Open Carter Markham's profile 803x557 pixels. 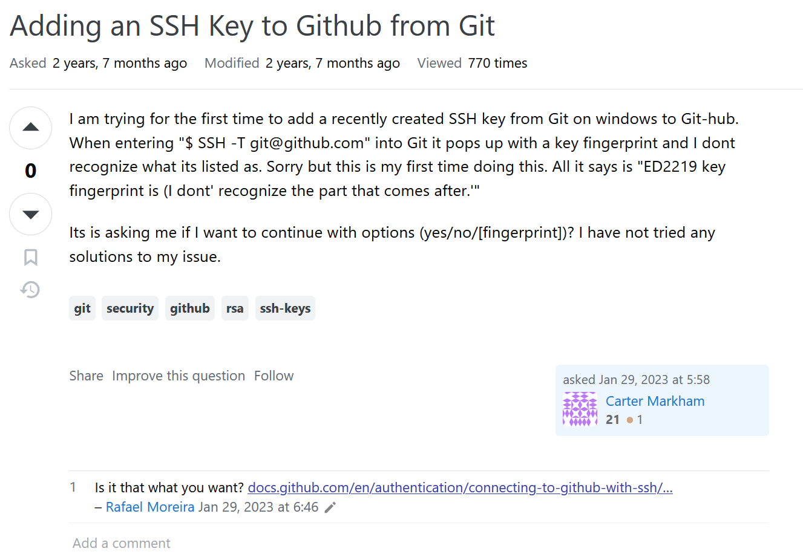coord(655,401)
